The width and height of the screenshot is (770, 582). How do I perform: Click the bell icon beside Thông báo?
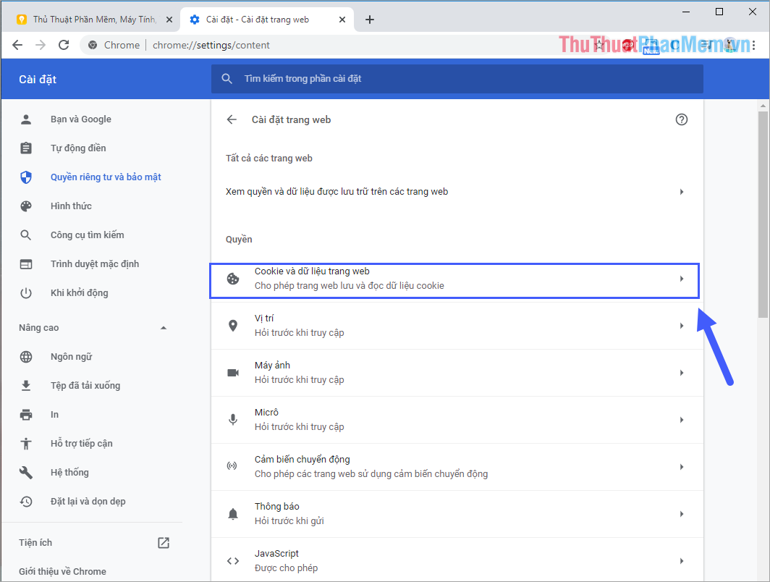point(232,513)
